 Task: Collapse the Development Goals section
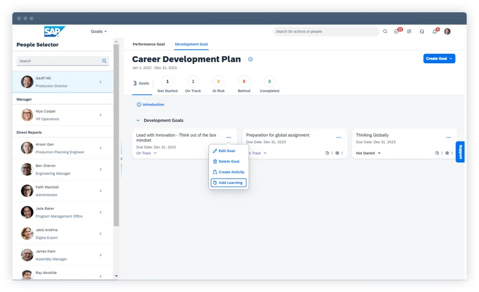(138, 121)
